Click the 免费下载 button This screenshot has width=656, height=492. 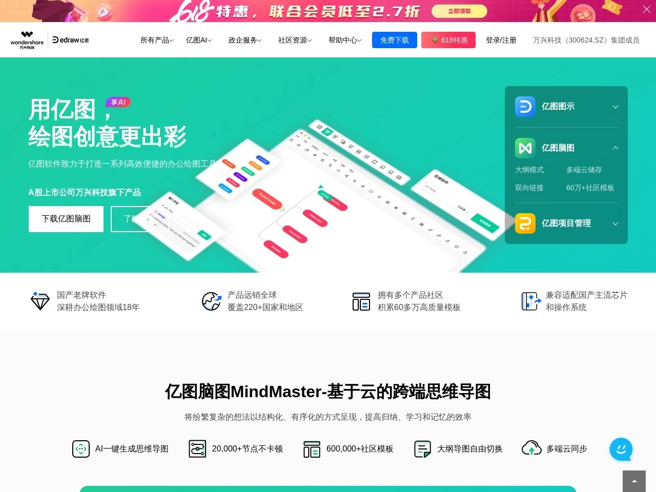[394, 39]
